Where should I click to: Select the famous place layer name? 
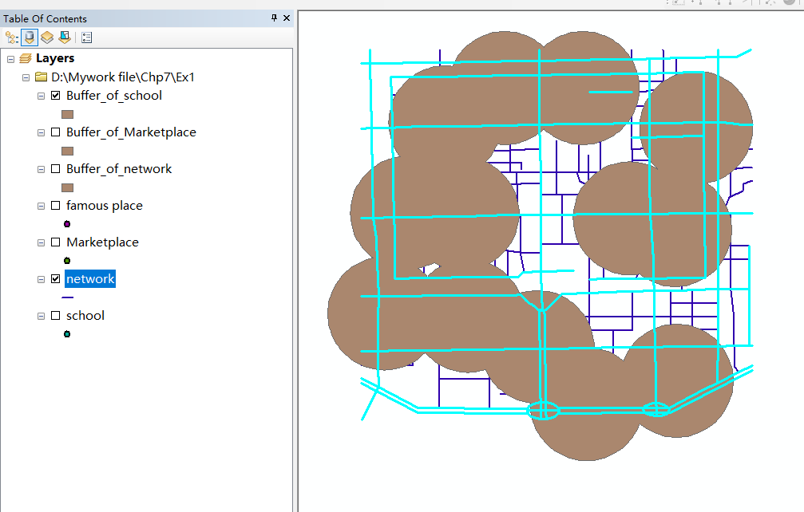[x=105, y=206]
